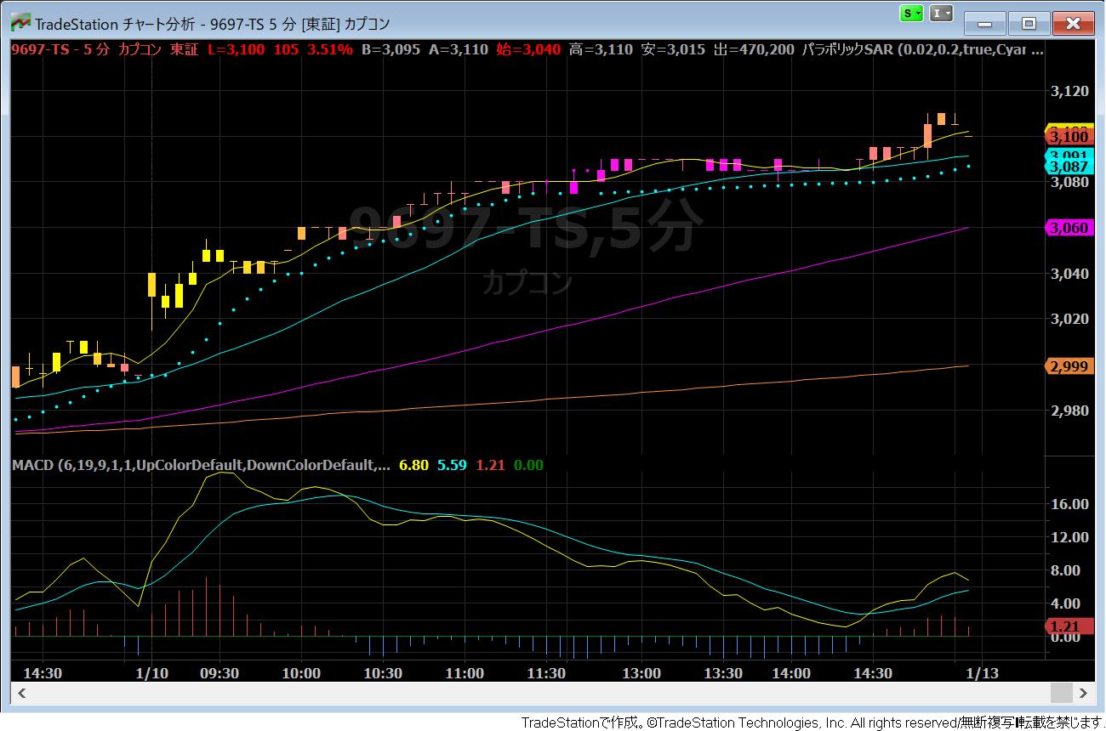Screen dimensions: 1106x731
Task: Click the cyan 3,087 price axis tag
Action: (x=1068, y=167)
